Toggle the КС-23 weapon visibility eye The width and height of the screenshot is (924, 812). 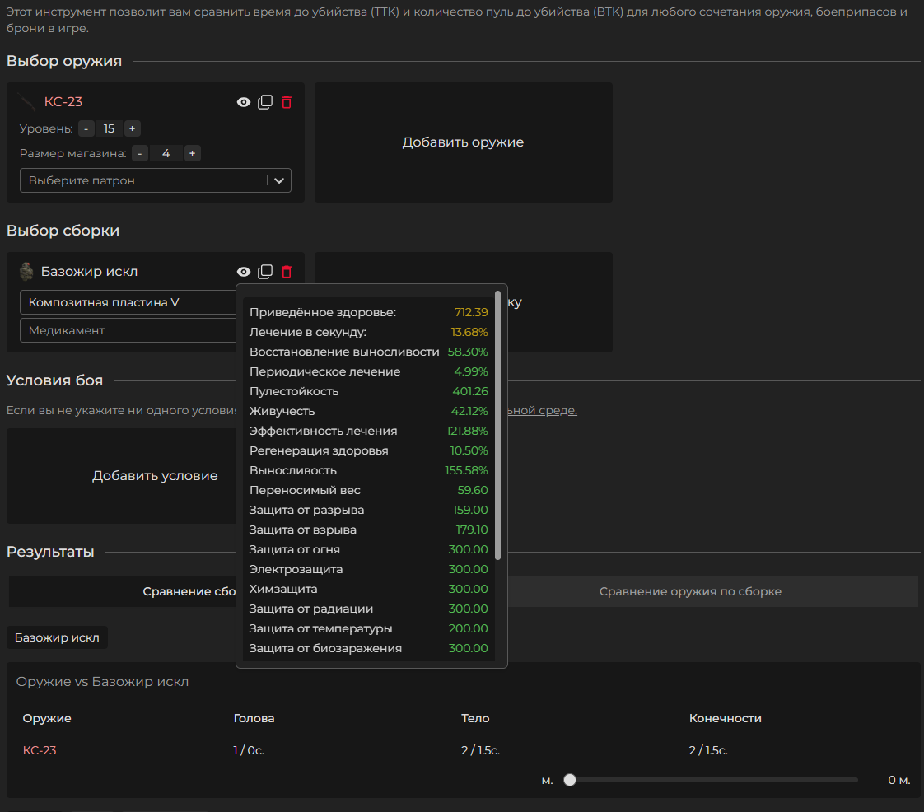click(244, 102)
